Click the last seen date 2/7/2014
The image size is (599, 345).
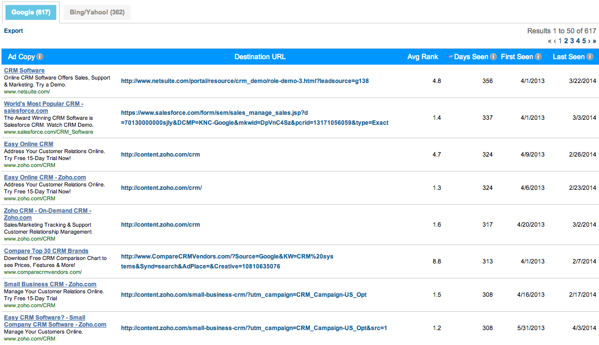[x=584, y=261]
